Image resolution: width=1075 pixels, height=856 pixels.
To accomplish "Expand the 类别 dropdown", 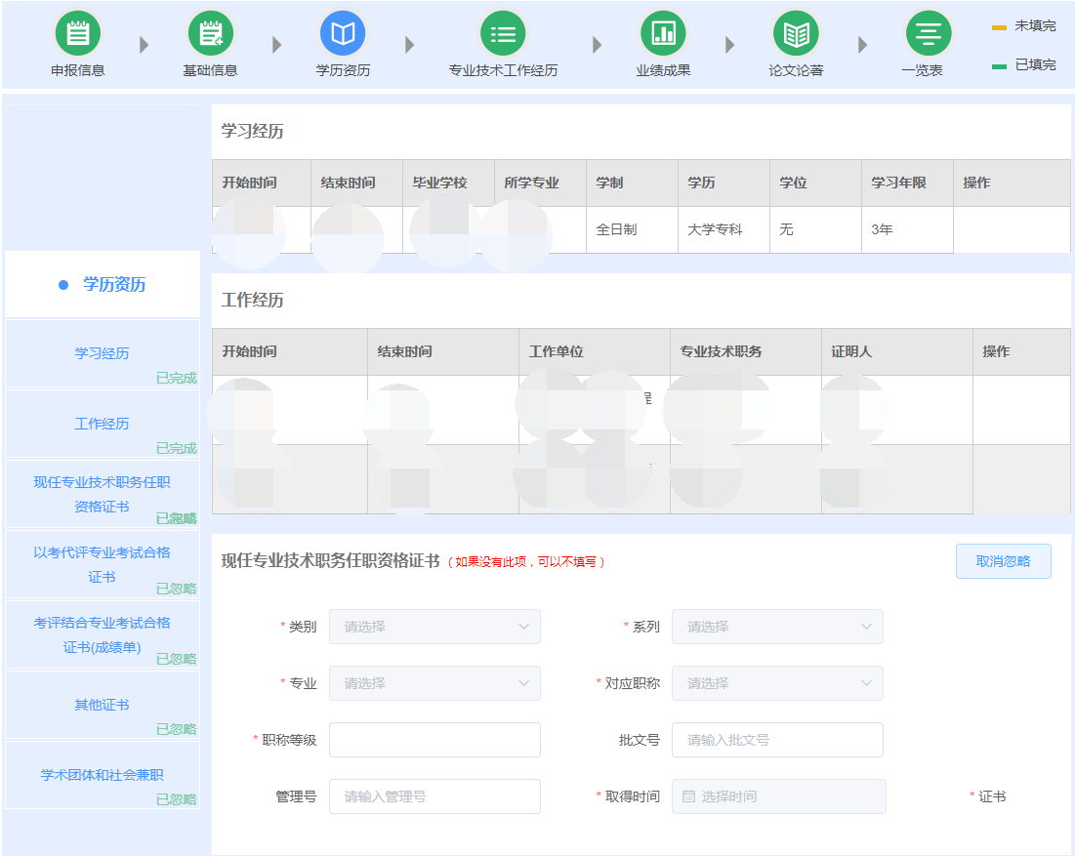I will tap(434, 627).
